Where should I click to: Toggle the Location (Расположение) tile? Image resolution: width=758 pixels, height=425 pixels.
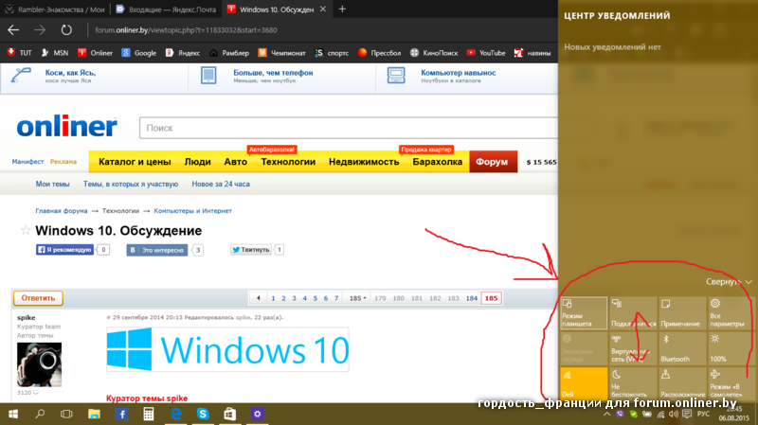(682, 384)
